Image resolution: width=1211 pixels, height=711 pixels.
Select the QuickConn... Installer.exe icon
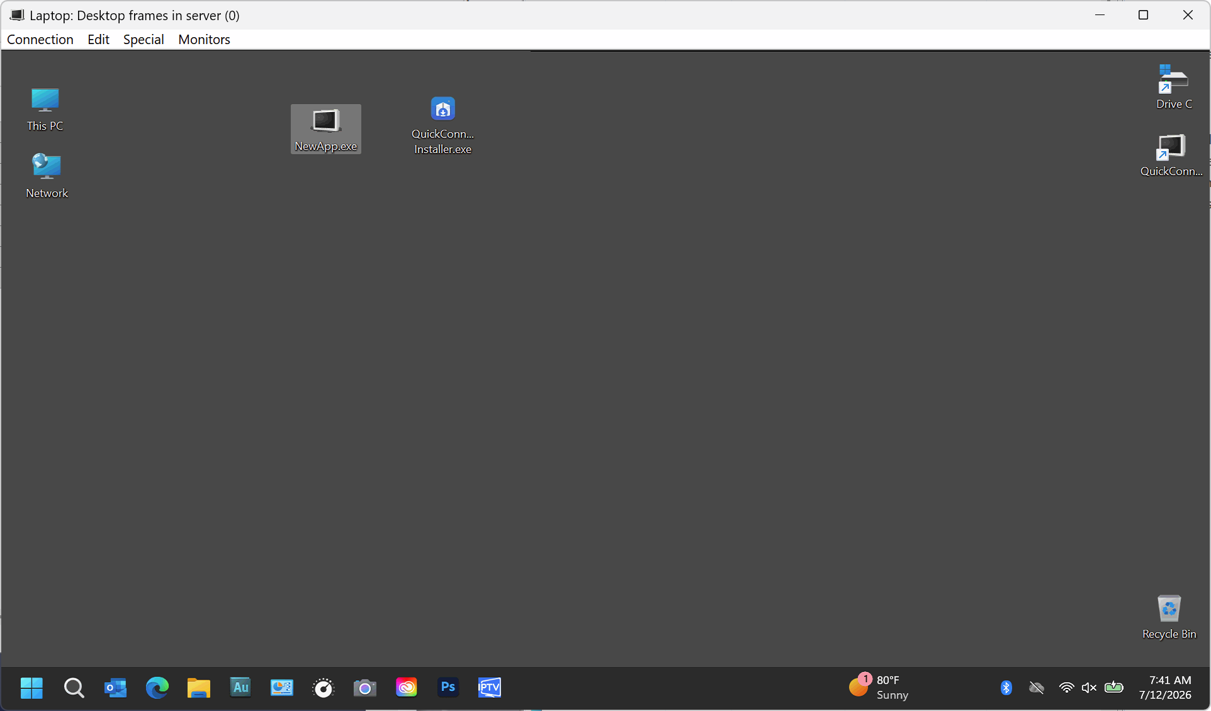point(442,125)
